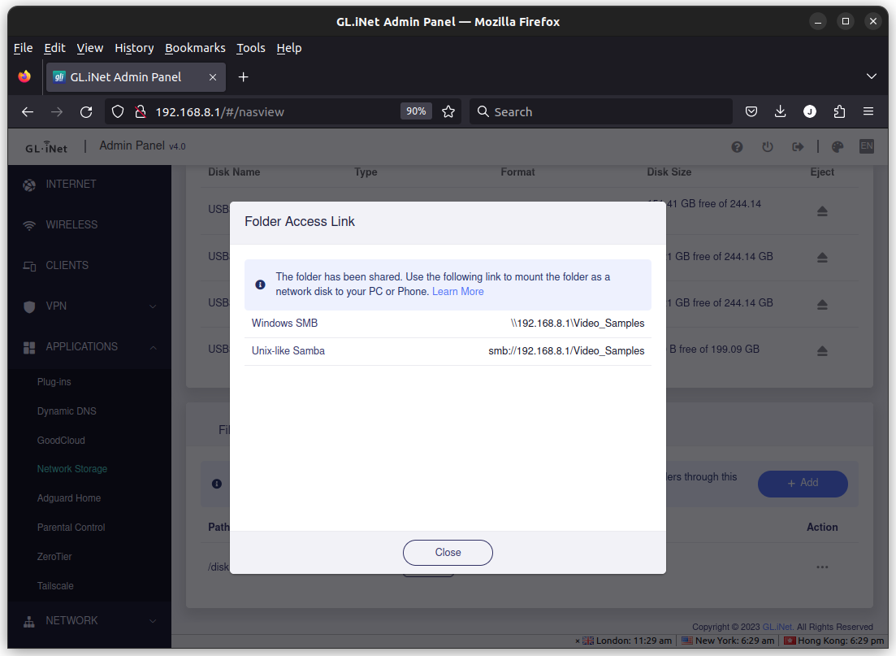Click the London time clock entry
This screenshot has height=656, width=896.
pos(627,641)
